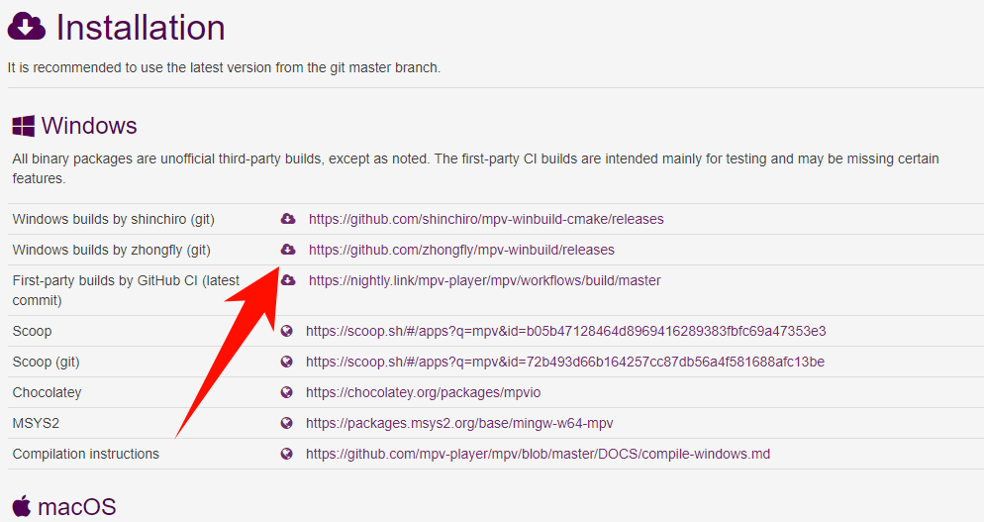Click the Installation page heading
The width and height of the screenshot is (984, 522).
click(140, 28)
